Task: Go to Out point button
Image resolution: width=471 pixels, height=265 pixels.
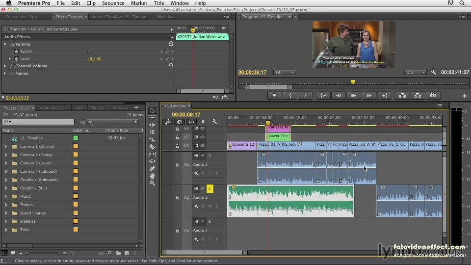Action: tap(384, 96)
